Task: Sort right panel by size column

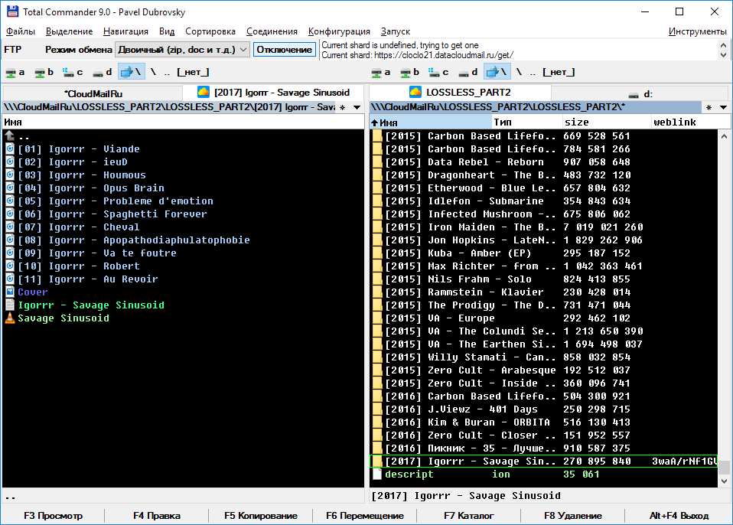Action: pos(607,122)
